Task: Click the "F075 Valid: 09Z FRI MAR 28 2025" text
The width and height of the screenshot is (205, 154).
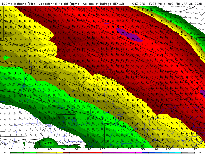Action: [176, 4]
